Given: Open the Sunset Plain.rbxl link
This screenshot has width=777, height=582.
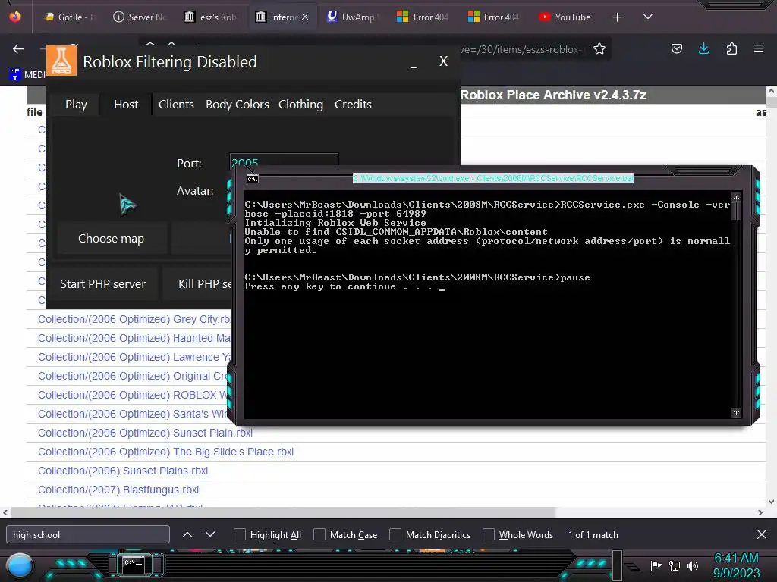Looking at the screenshot, I should pos(145,433).
